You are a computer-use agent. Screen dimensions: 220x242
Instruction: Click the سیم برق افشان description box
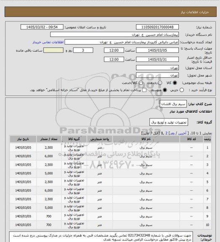(173, 104)
